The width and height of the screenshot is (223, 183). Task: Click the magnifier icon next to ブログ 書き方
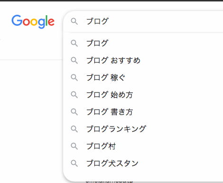pos(74,112)
